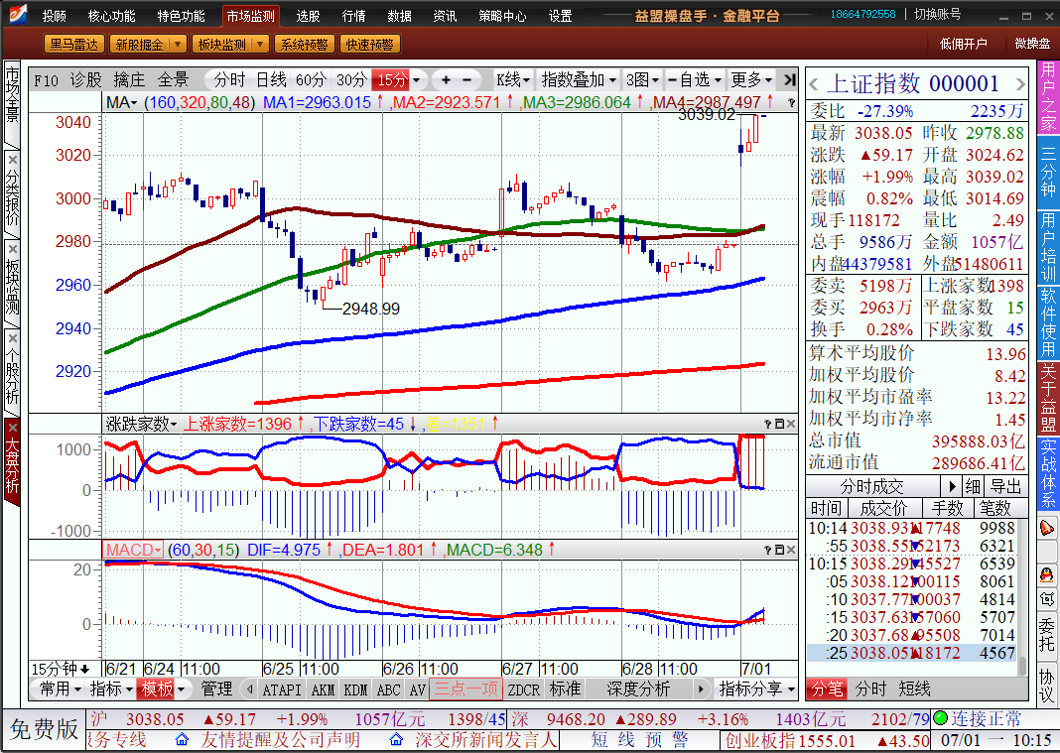
Task: Open the 指标分享 dropdown
Action: pos(756,689)
